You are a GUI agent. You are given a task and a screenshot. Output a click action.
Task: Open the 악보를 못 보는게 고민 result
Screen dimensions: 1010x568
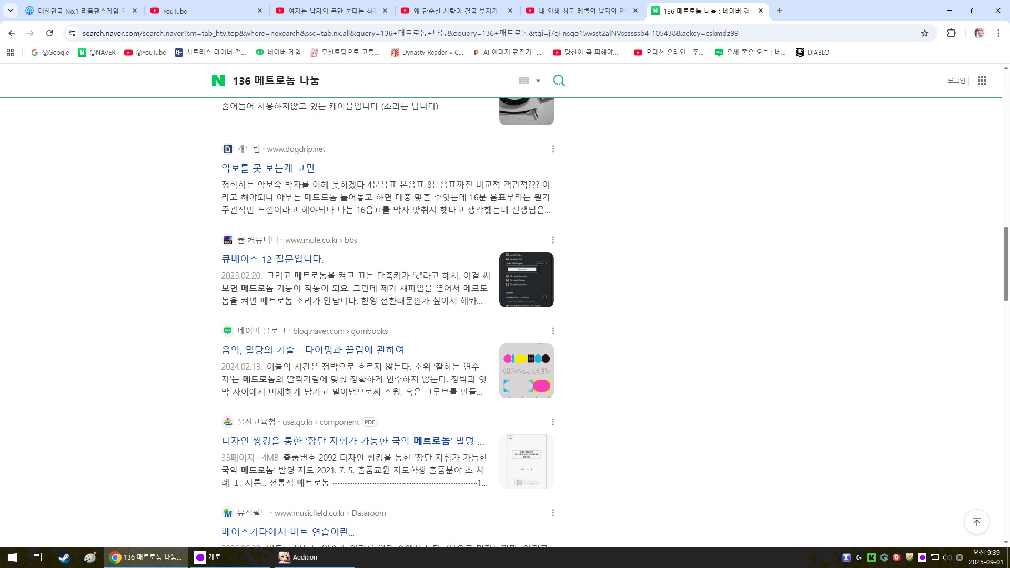(268, 168)
